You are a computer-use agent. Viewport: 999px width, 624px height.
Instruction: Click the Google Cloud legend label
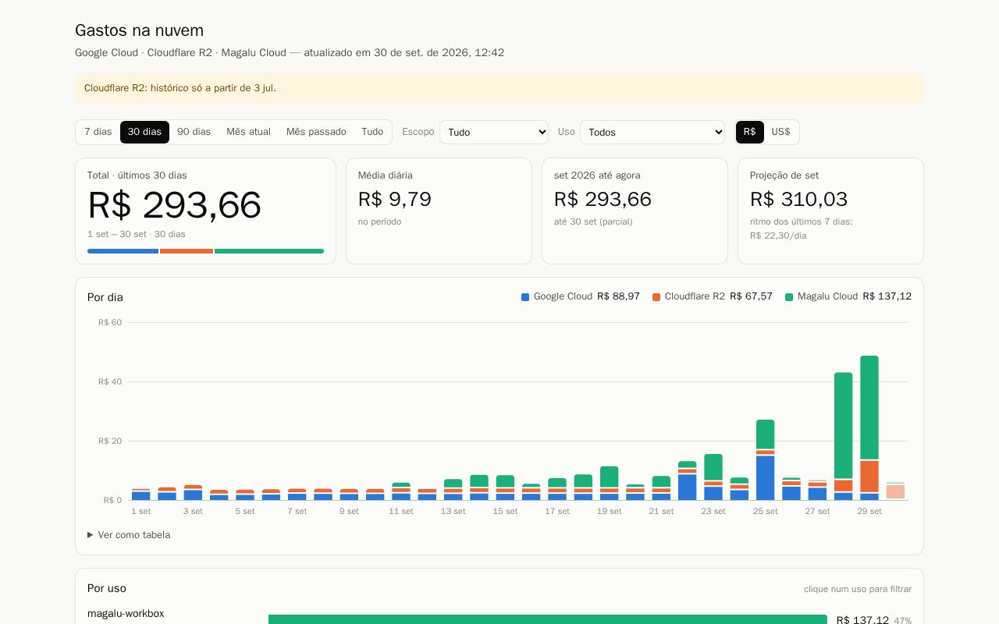[x=563, y=296]
